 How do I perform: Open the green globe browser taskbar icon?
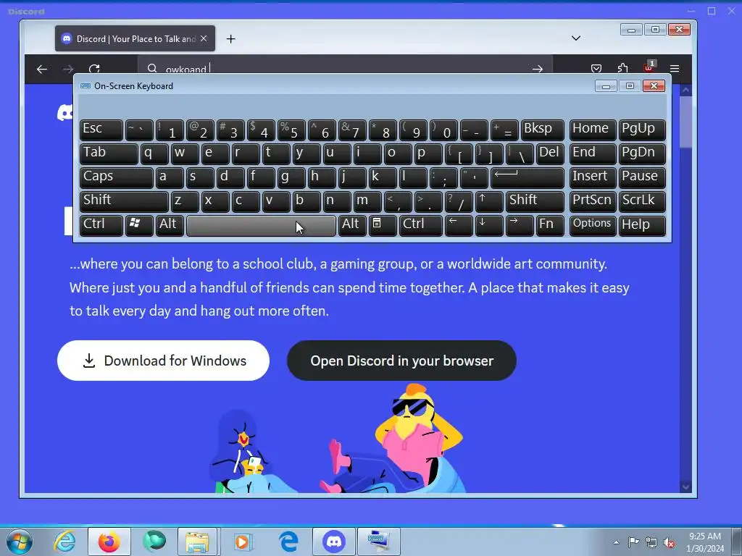[154, 542]
